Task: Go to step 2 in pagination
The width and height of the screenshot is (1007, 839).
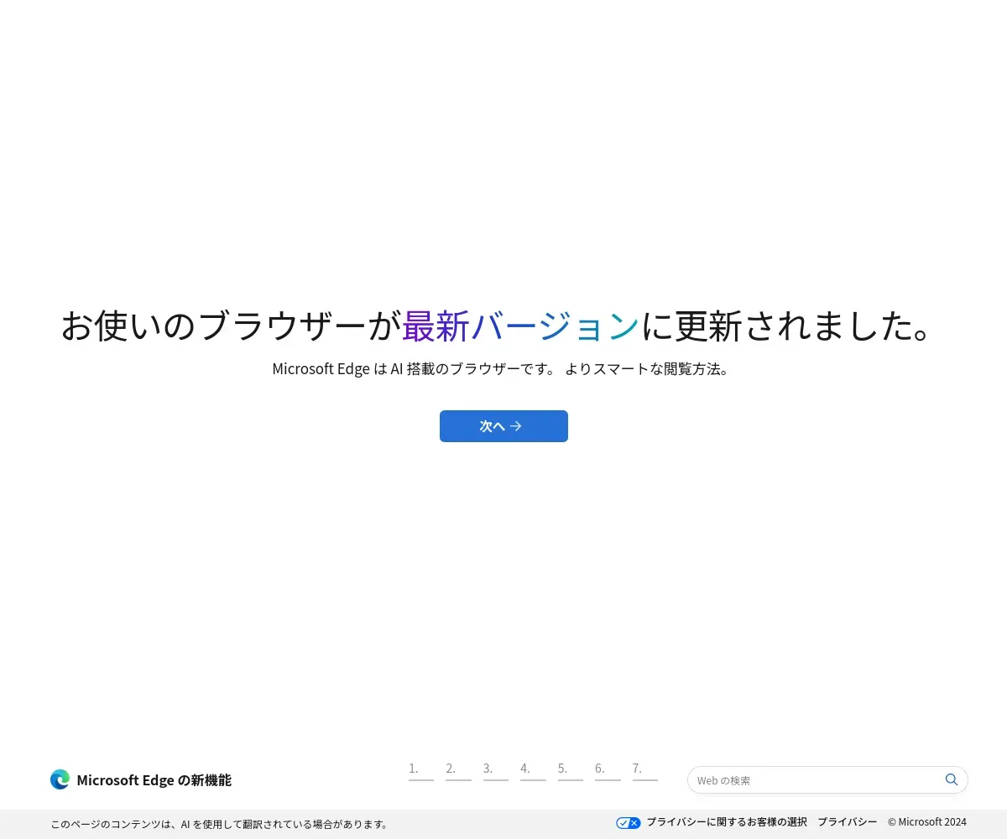Action: point(458,770)
